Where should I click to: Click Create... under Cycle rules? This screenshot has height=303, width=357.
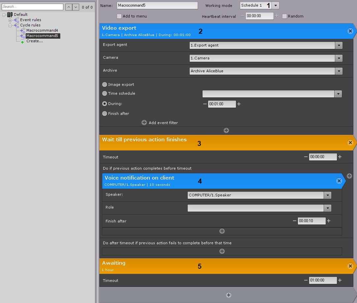tap(34, 41)
